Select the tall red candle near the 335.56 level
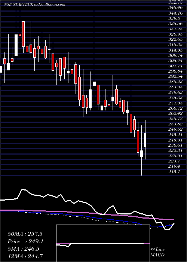Image resolution: width=187 pixels, height=262 pixels. [x=23, y=34]
